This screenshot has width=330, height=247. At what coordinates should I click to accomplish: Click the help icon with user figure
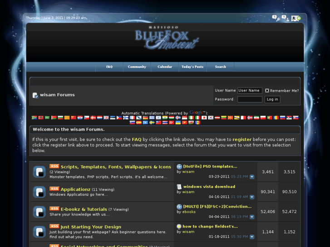tap(285, 18)
